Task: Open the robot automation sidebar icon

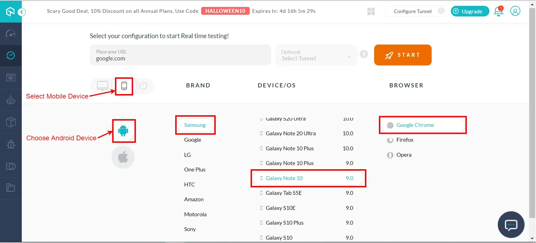Action: [x=11, y=100]
